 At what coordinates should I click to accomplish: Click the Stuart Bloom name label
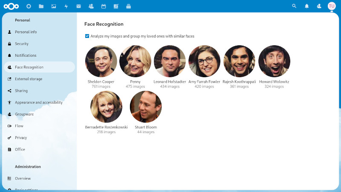click(146, 127)
